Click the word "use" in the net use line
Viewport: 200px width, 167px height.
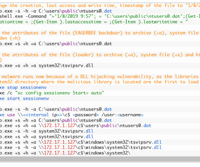click(11, 115)
